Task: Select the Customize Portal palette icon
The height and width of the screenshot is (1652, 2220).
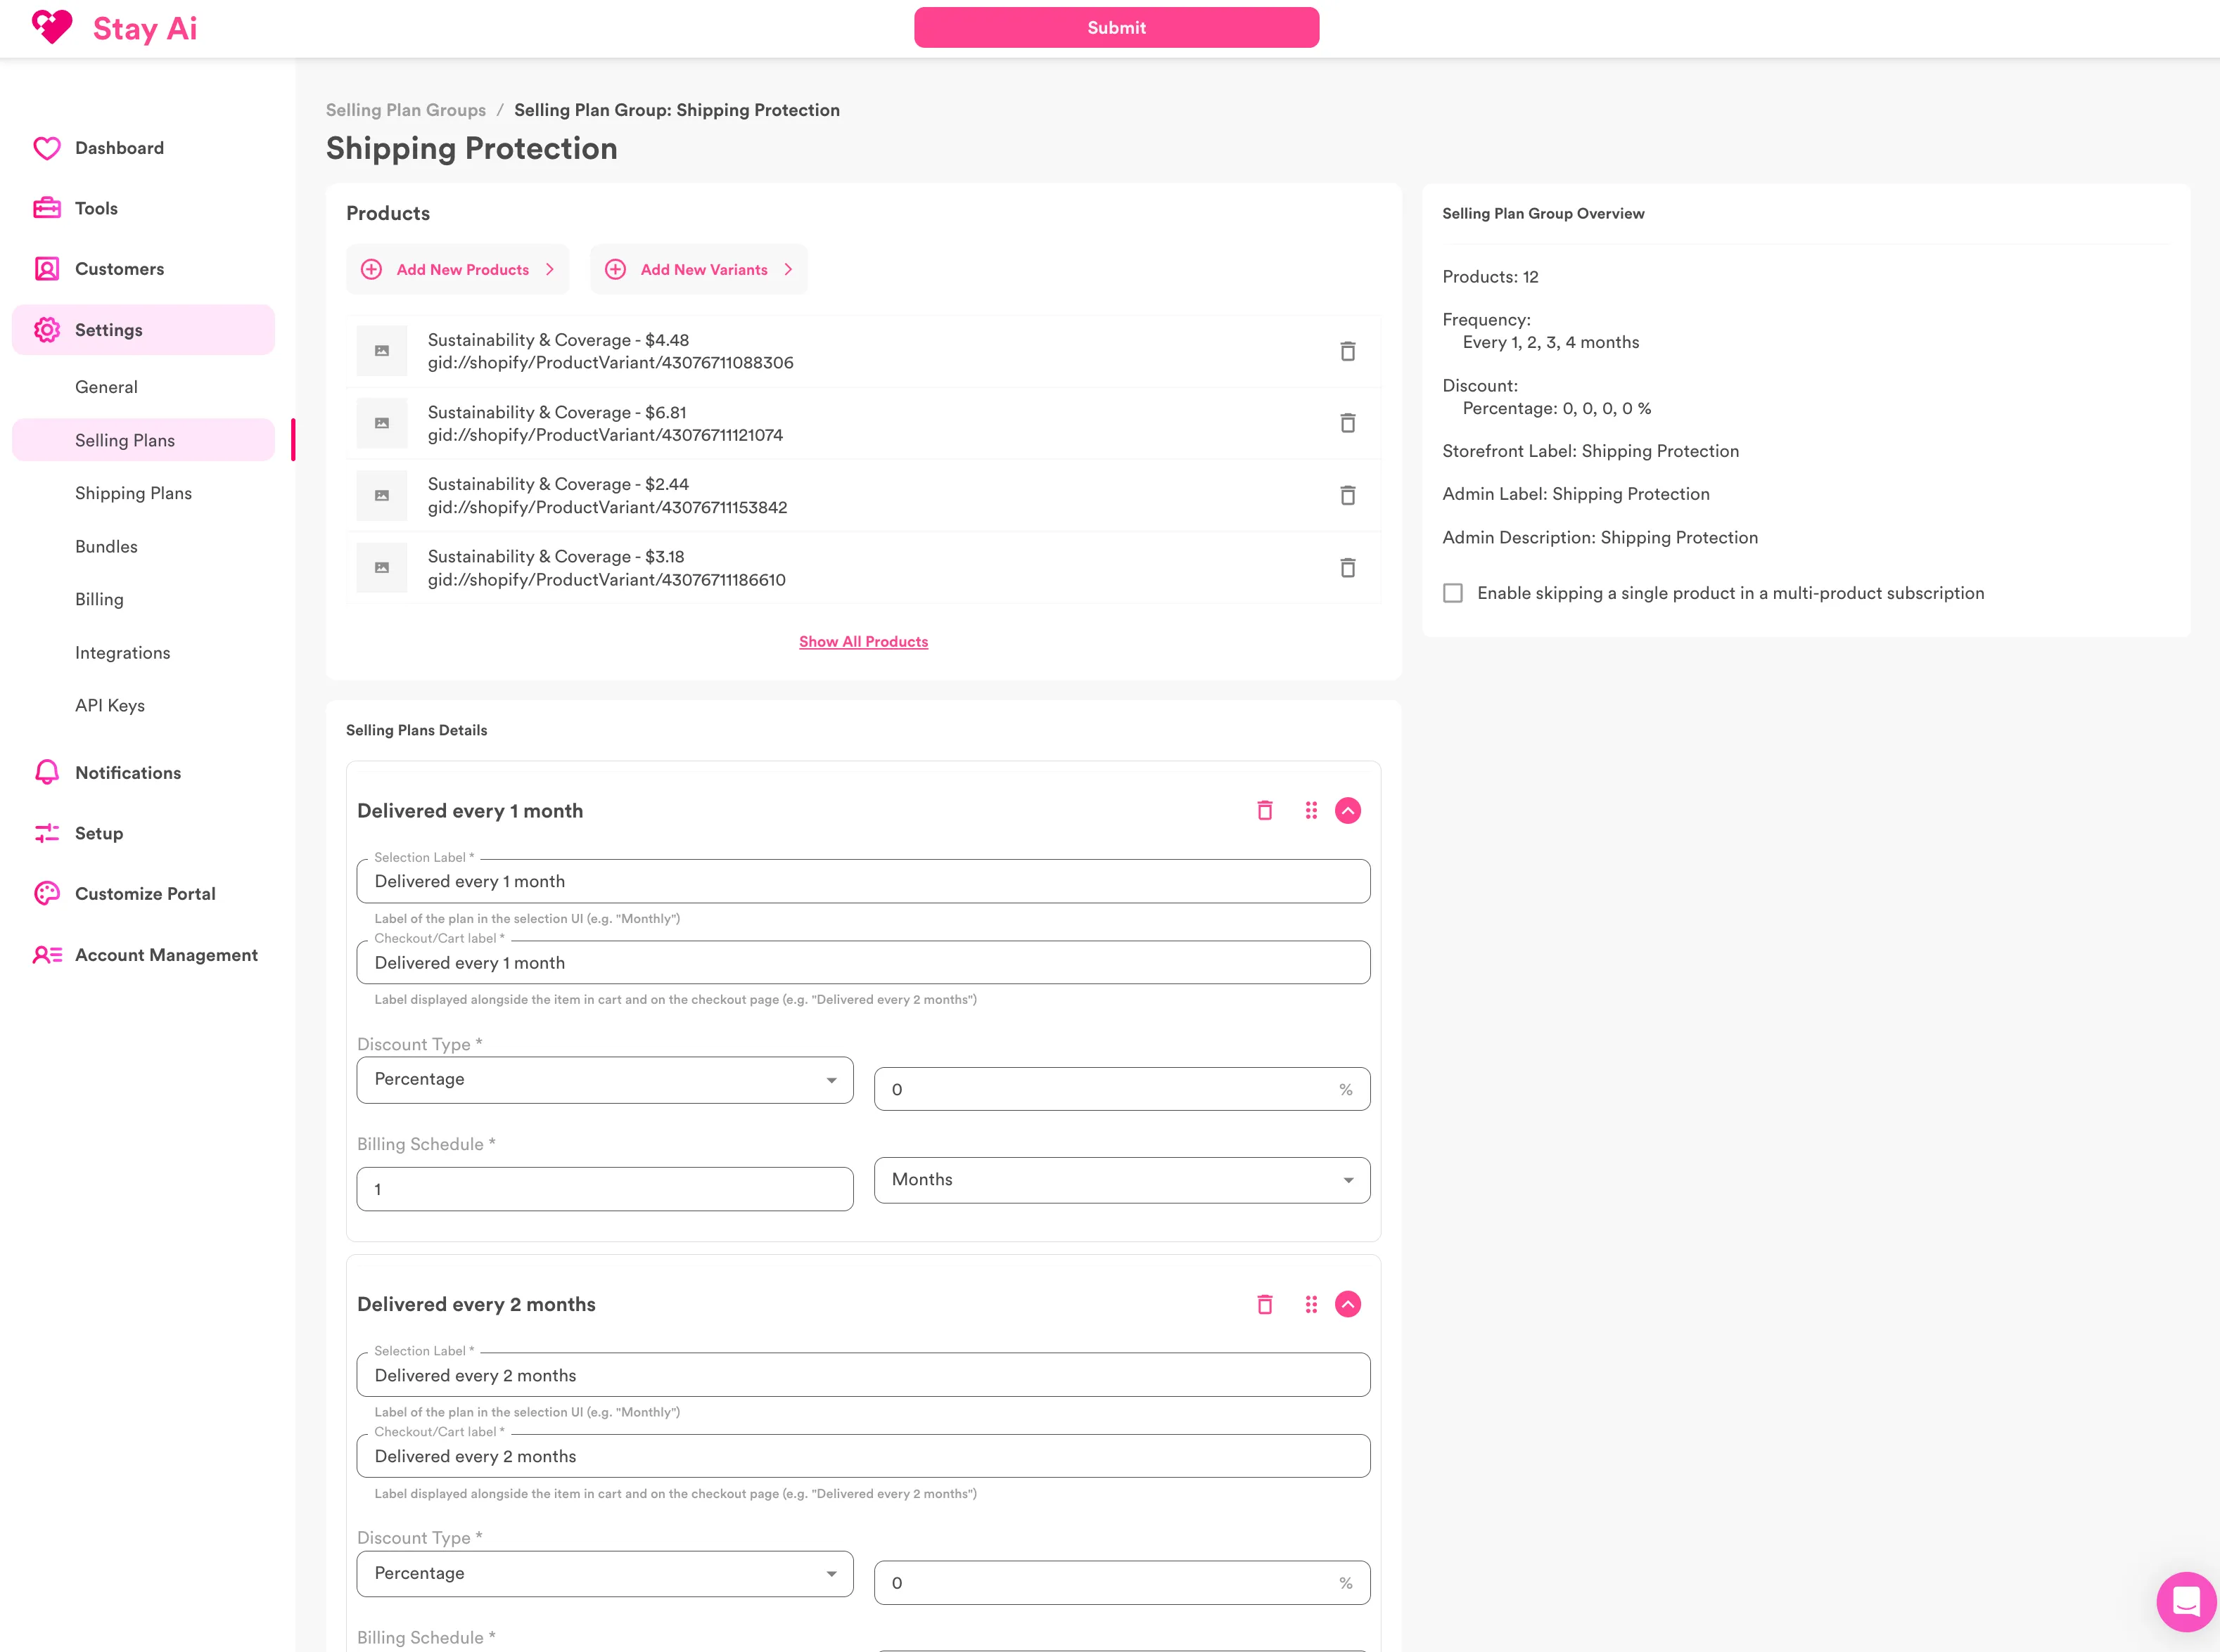Action: pos(47,893)
